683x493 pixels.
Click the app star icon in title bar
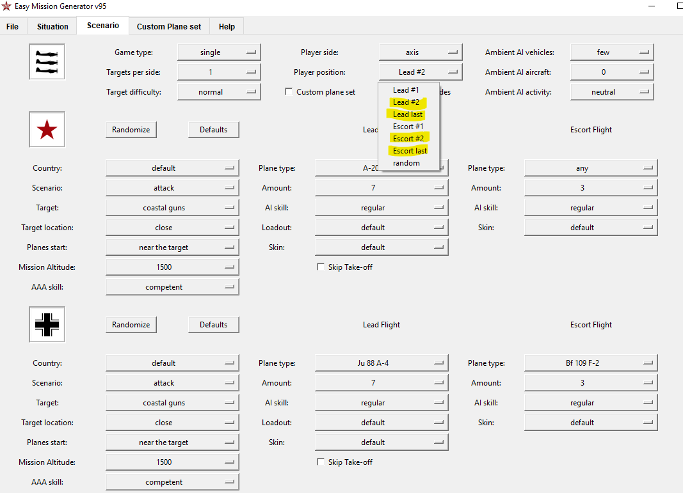[x=6, y=6]
